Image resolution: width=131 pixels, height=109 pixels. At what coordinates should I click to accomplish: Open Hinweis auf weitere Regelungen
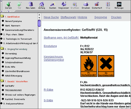[20, 95]
